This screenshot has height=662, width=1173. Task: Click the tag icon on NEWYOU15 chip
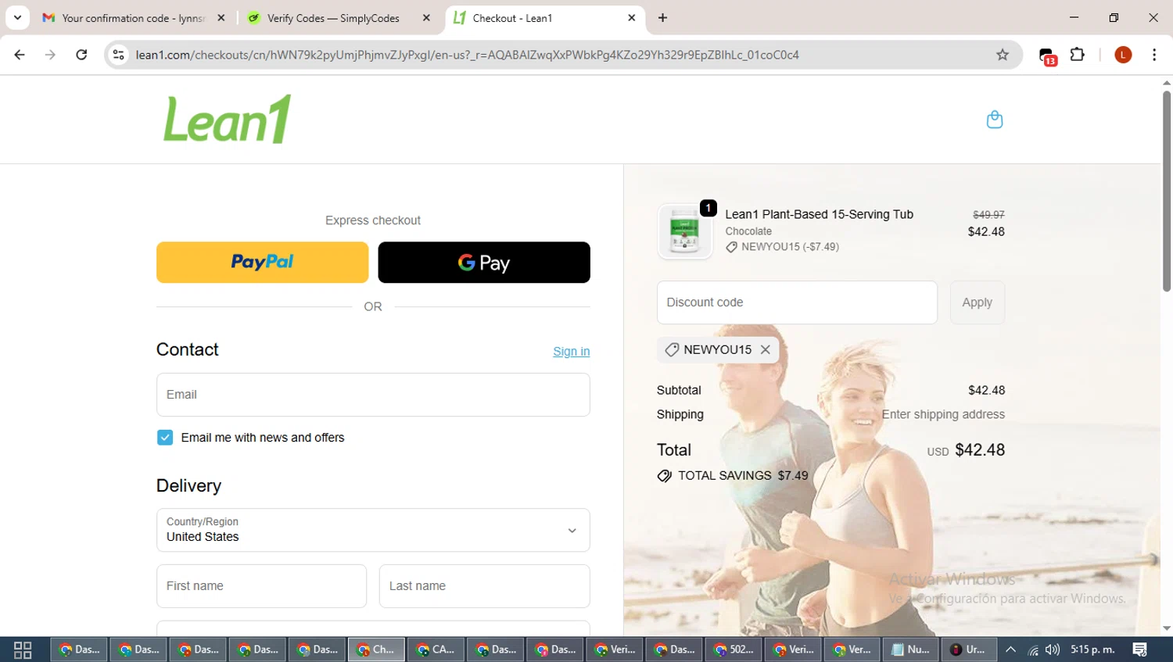pos(671,349)
